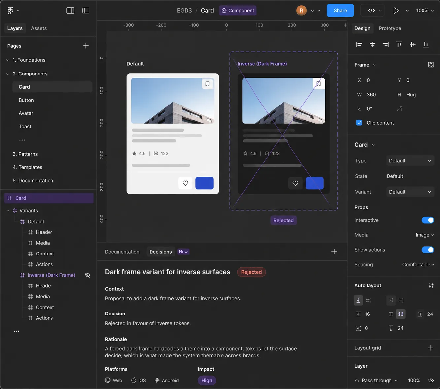Click bookmark icon on Default card image

tap(207, 84)
